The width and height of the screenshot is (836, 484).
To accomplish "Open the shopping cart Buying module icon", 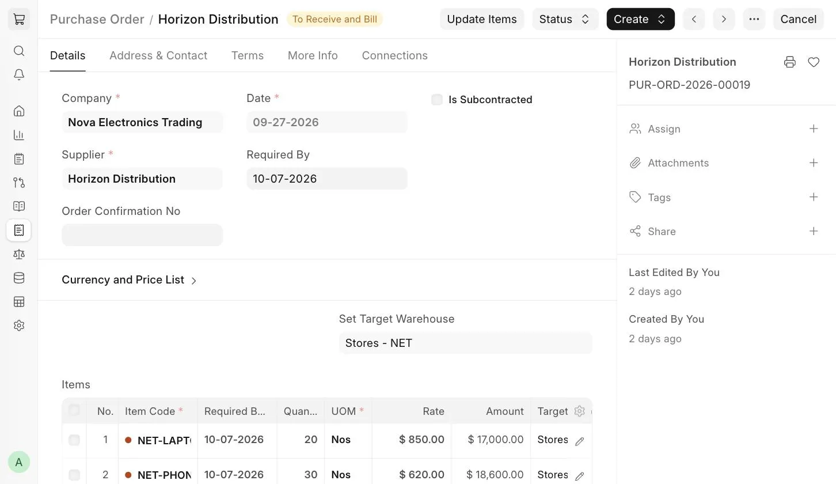I will tap(19, 19).
